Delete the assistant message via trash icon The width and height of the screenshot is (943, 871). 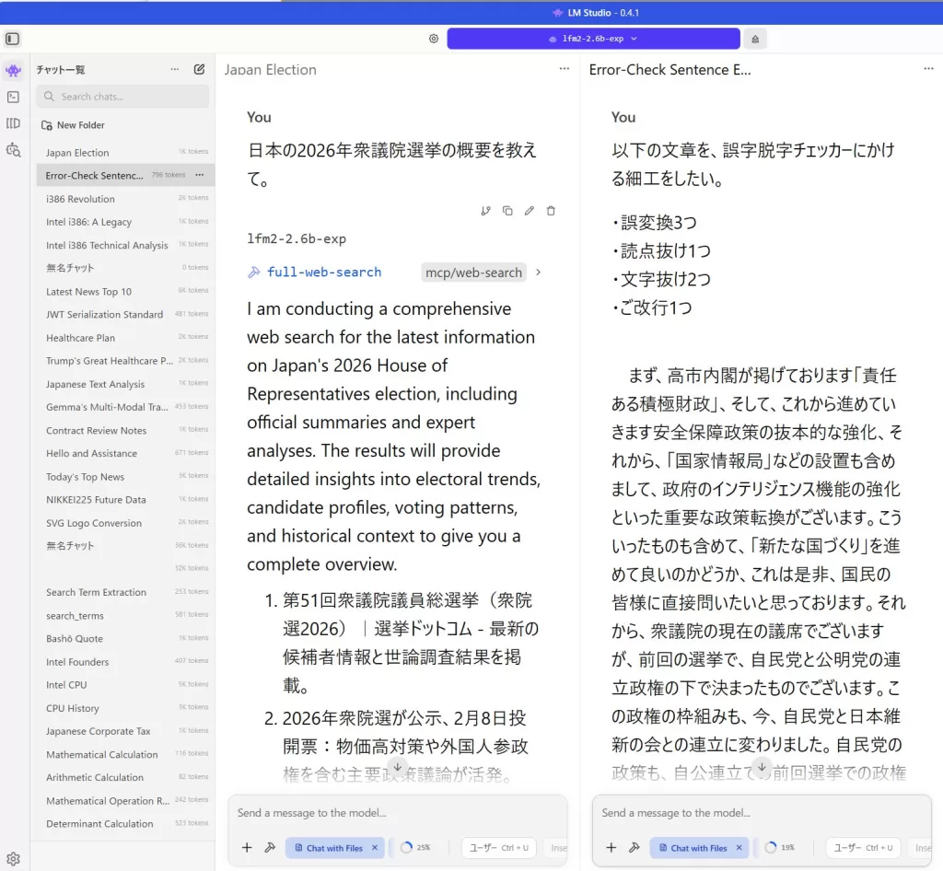coord(551,211)
